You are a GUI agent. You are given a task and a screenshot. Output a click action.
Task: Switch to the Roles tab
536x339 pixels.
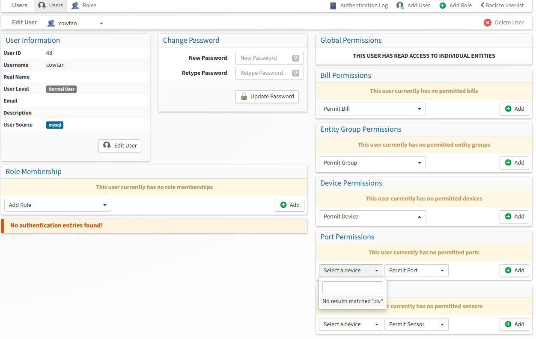point(84,6)
